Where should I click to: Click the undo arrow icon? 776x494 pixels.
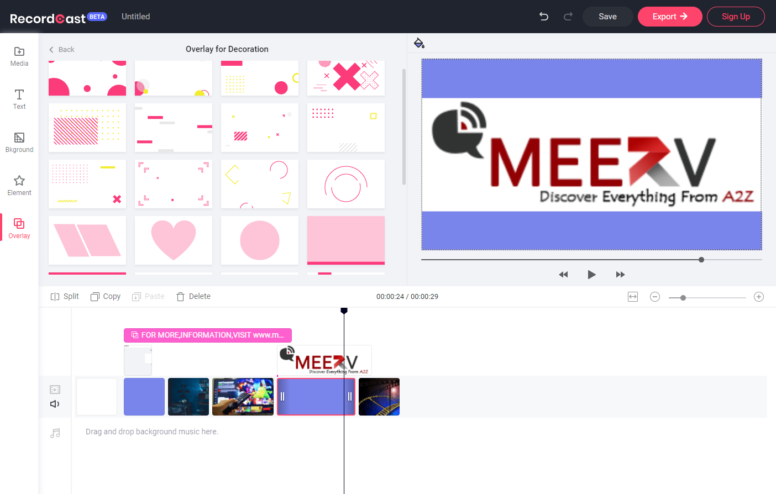(x=544, y=17)
